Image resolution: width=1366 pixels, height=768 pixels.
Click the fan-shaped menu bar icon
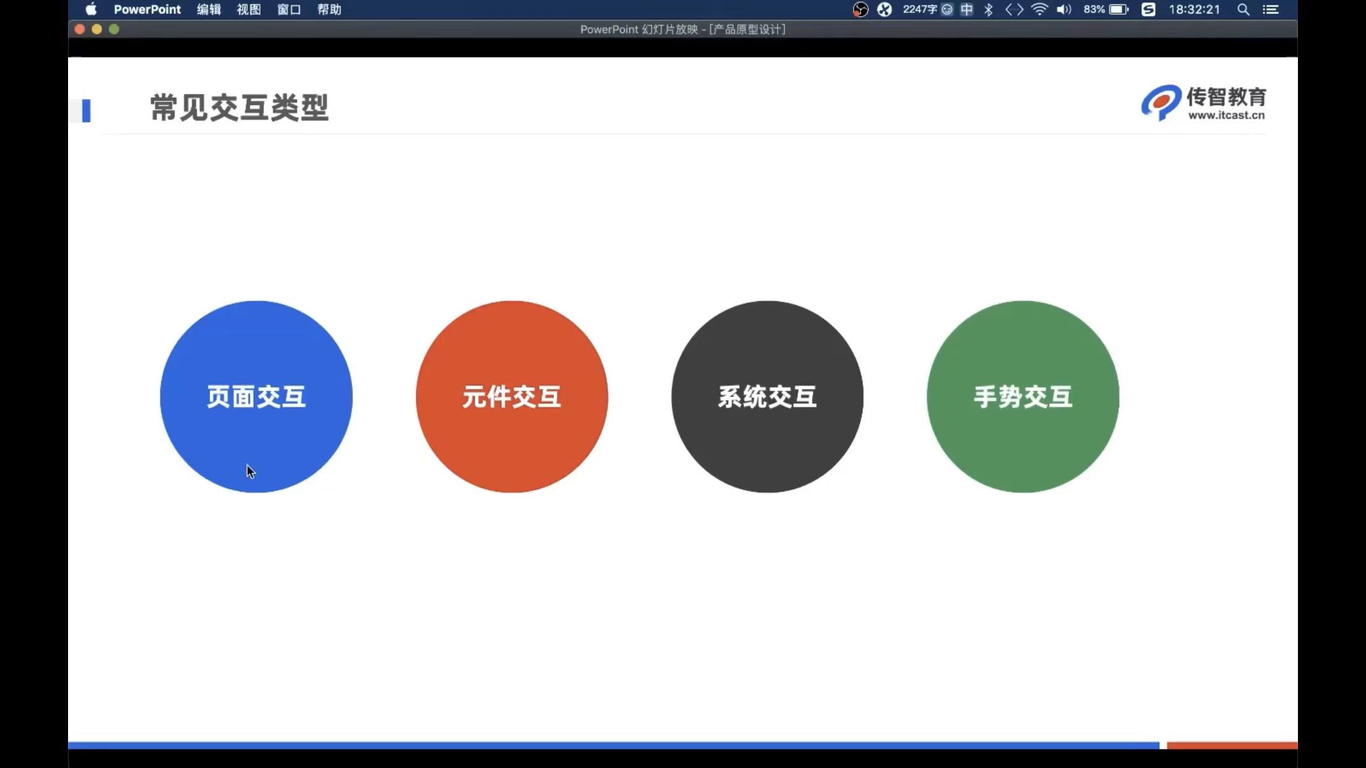pyautogui.click(x=885, y=9)
